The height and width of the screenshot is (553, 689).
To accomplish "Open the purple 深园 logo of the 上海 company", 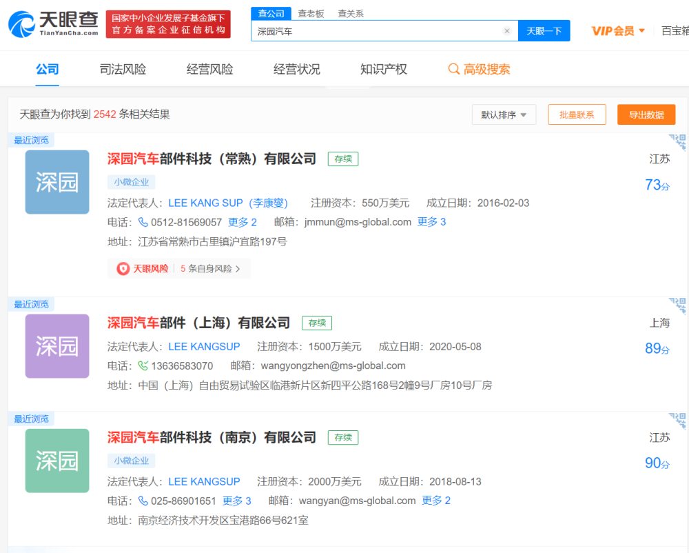I will (x=57, y=346).
